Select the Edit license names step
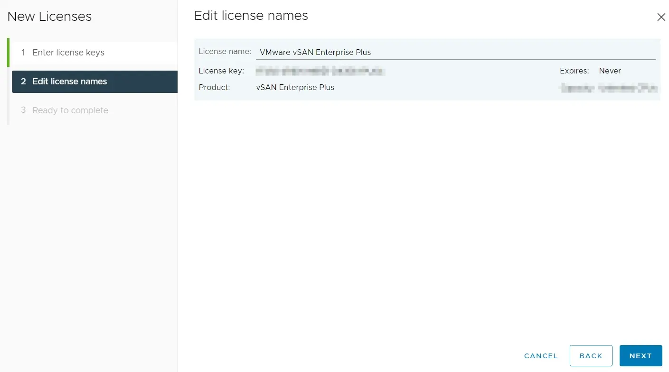This screenshot has height=372, width=669. [70, 82]
